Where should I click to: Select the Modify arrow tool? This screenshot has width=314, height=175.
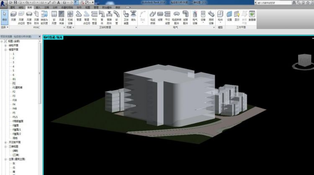5,17
